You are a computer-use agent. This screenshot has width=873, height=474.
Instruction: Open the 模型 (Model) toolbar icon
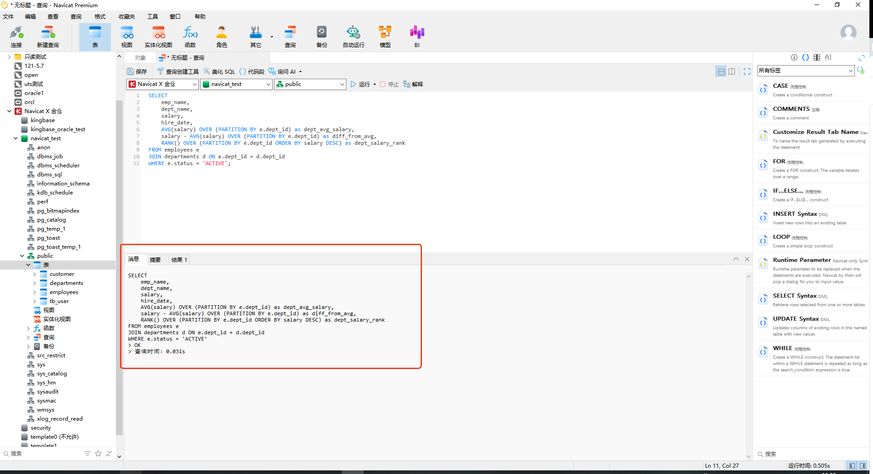[x=385, y=37]
